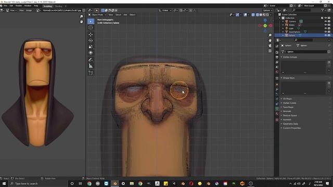This screenshot has width=333, height=187.
Task: Open the viewport Add menu
Action: click(x=125, y=15)
